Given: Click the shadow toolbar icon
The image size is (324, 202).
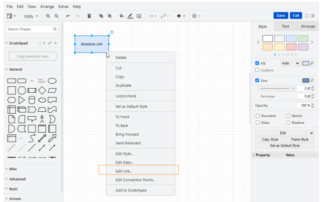Looking at the screenshot, I should tap(139, 16).
